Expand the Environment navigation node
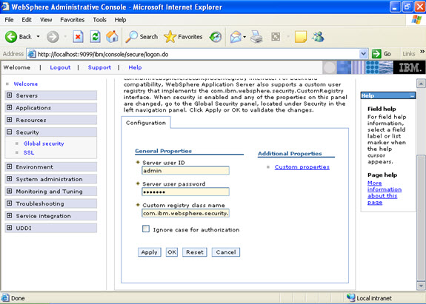 [x=9, y=166]
